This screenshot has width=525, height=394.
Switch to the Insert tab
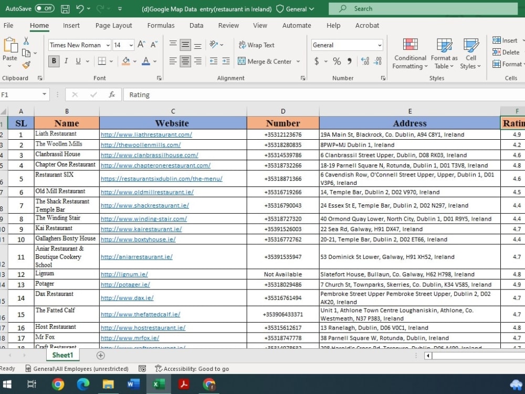(71, 25)
